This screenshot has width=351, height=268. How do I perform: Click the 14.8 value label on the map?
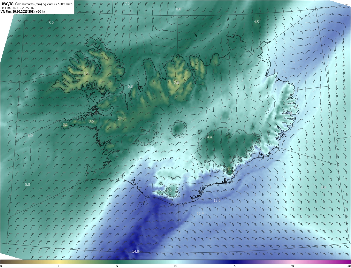pyautogui.click(x=135, y=251)
